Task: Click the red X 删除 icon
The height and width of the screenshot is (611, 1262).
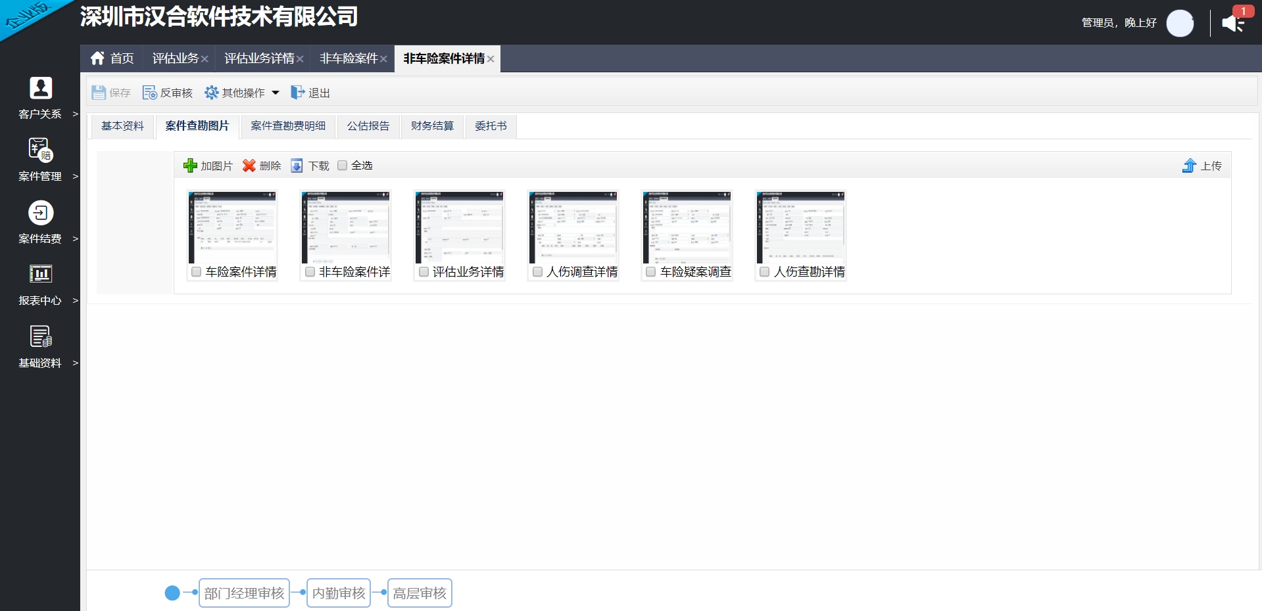Action: tap(249, 166)
